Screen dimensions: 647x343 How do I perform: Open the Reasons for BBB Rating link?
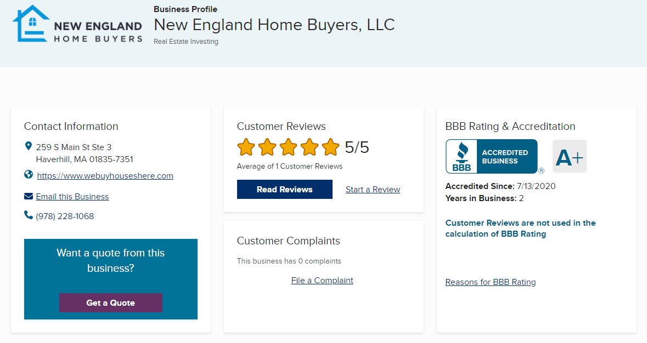(491, 282)
